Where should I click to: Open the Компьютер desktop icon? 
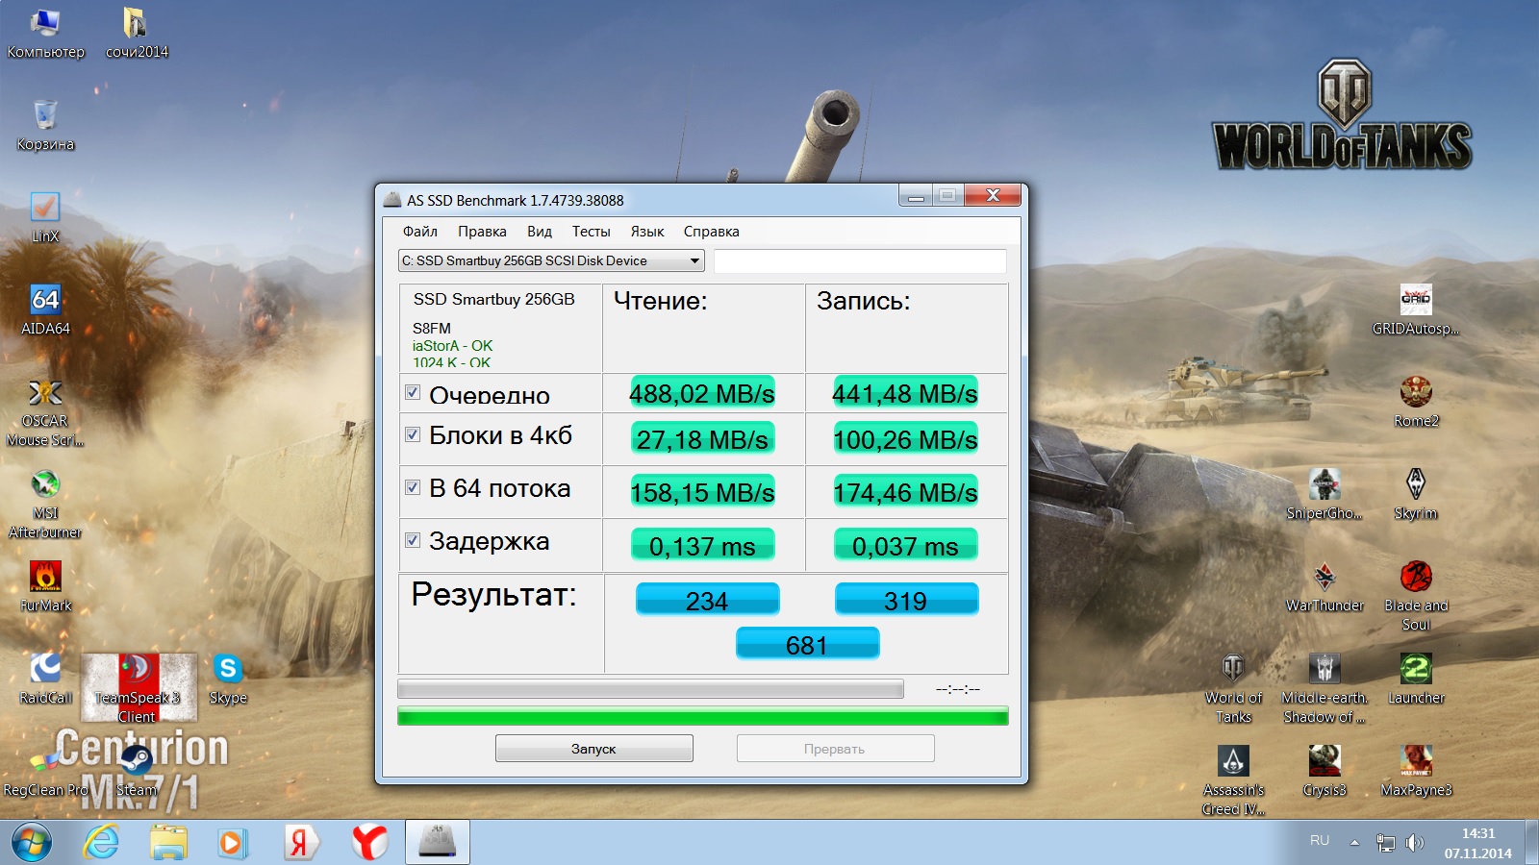[45, 34]
